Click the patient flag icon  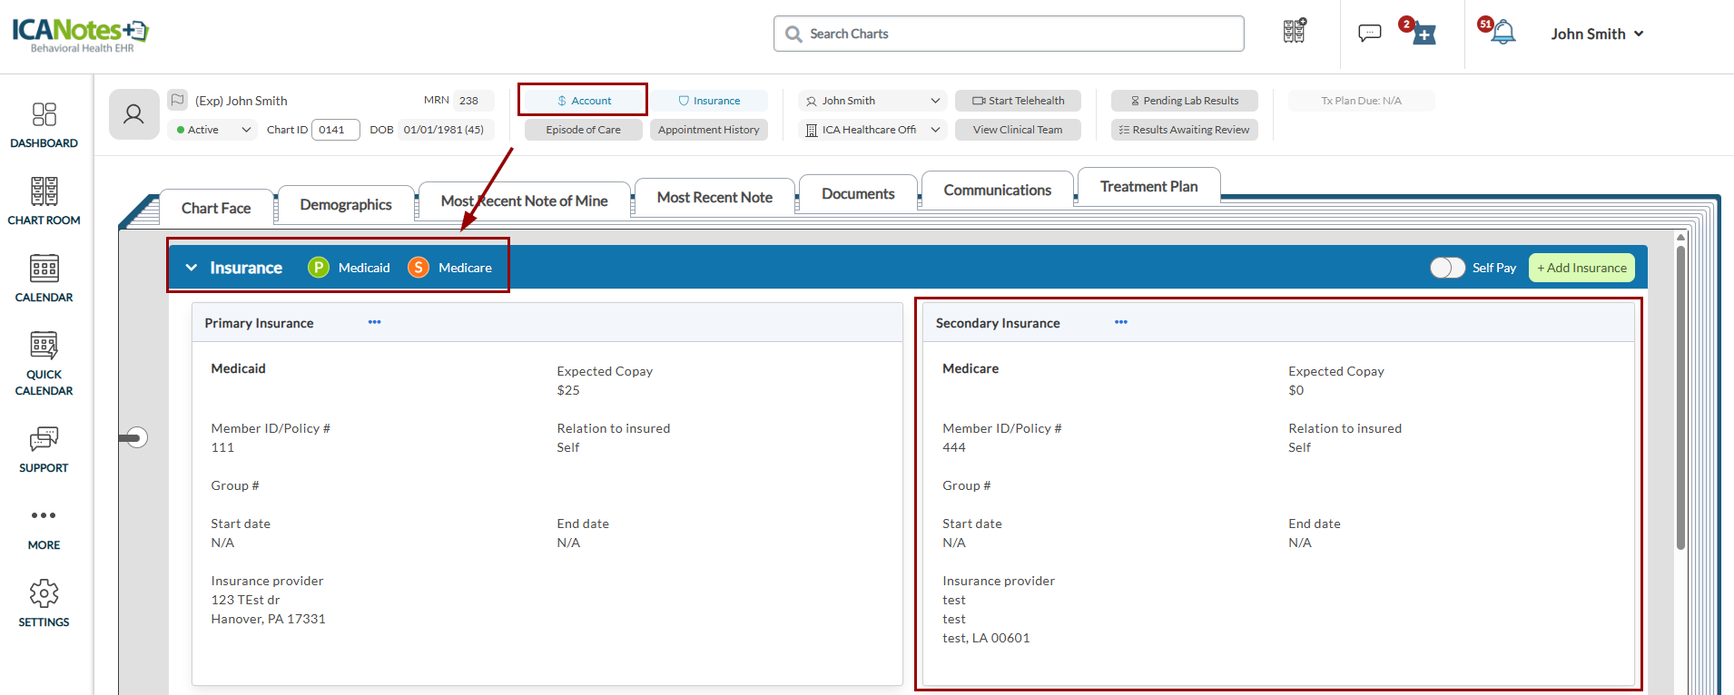pyautogui.click(x=178, y=100)
